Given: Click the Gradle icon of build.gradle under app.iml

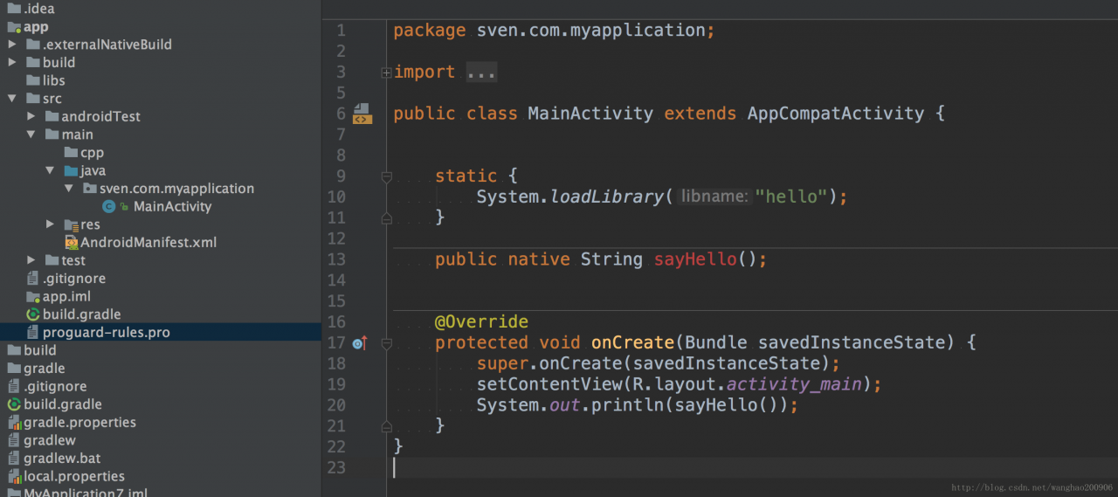Looking at the screenshot, I should click(34, 314).
